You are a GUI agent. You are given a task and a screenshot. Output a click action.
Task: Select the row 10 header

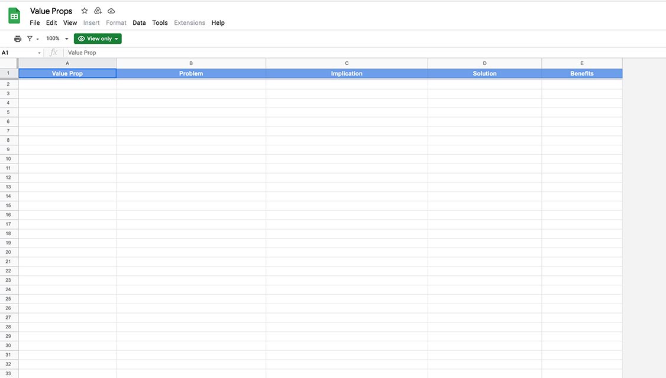[9, 159]
